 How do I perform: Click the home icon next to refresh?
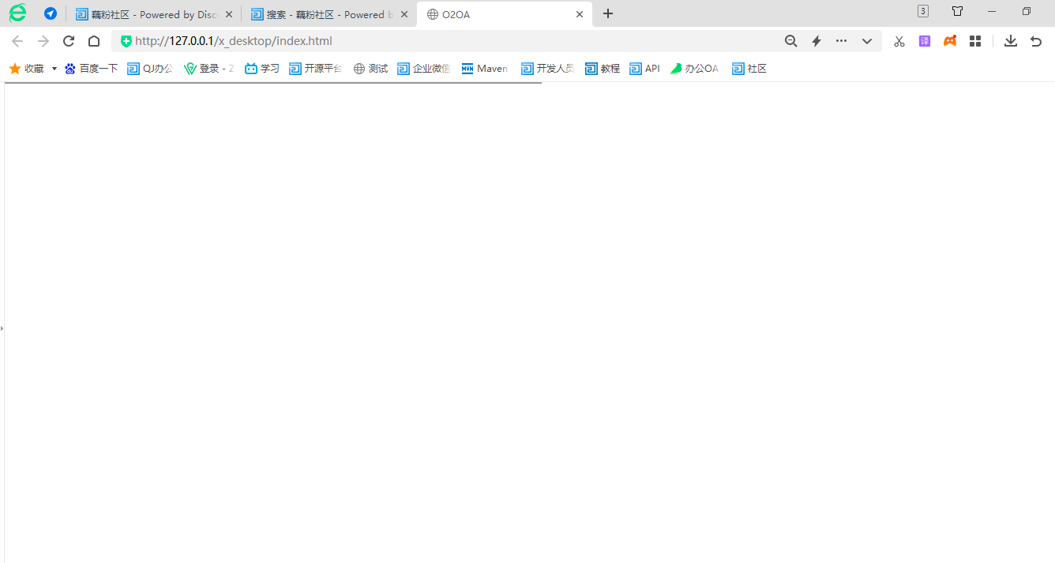(x=93, y=40)
